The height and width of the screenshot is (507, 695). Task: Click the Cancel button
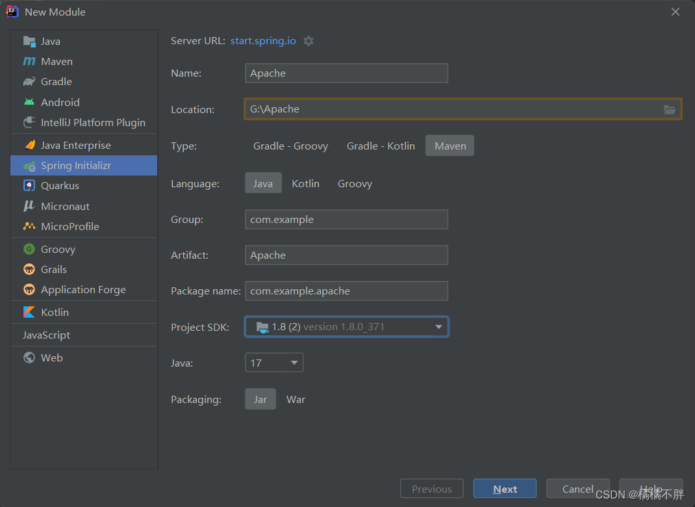[x=577, y=488]
